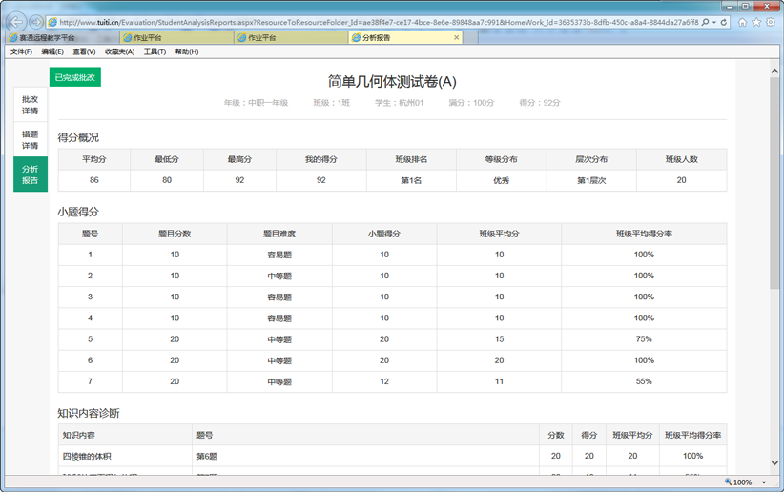Open the 工具(T) menu
This screenshot has height=492, width=784.
coord(155,52)
